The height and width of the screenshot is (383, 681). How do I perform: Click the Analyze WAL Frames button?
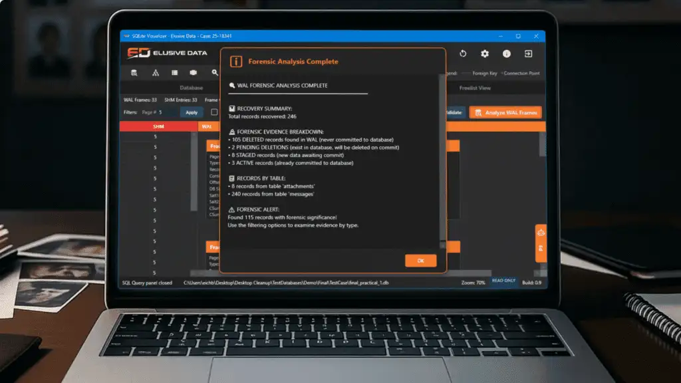[506, 112]
